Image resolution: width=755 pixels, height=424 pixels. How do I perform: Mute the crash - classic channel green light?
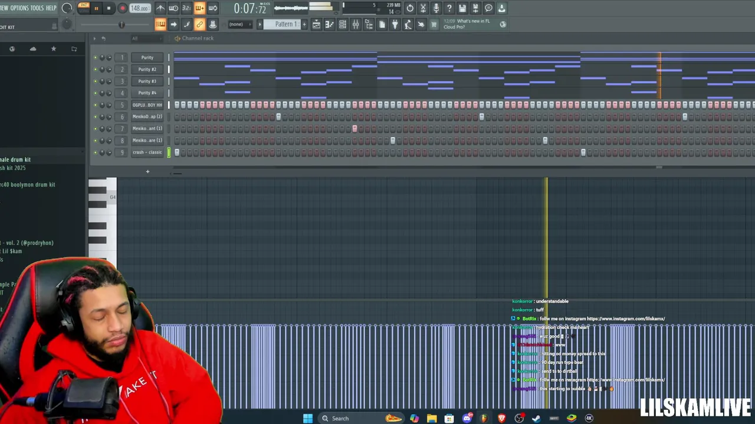[x=95, y=153]
